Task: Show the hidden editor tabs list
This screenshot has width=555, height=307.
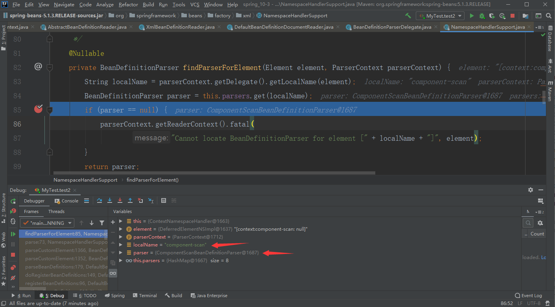Action: [540, 27]
